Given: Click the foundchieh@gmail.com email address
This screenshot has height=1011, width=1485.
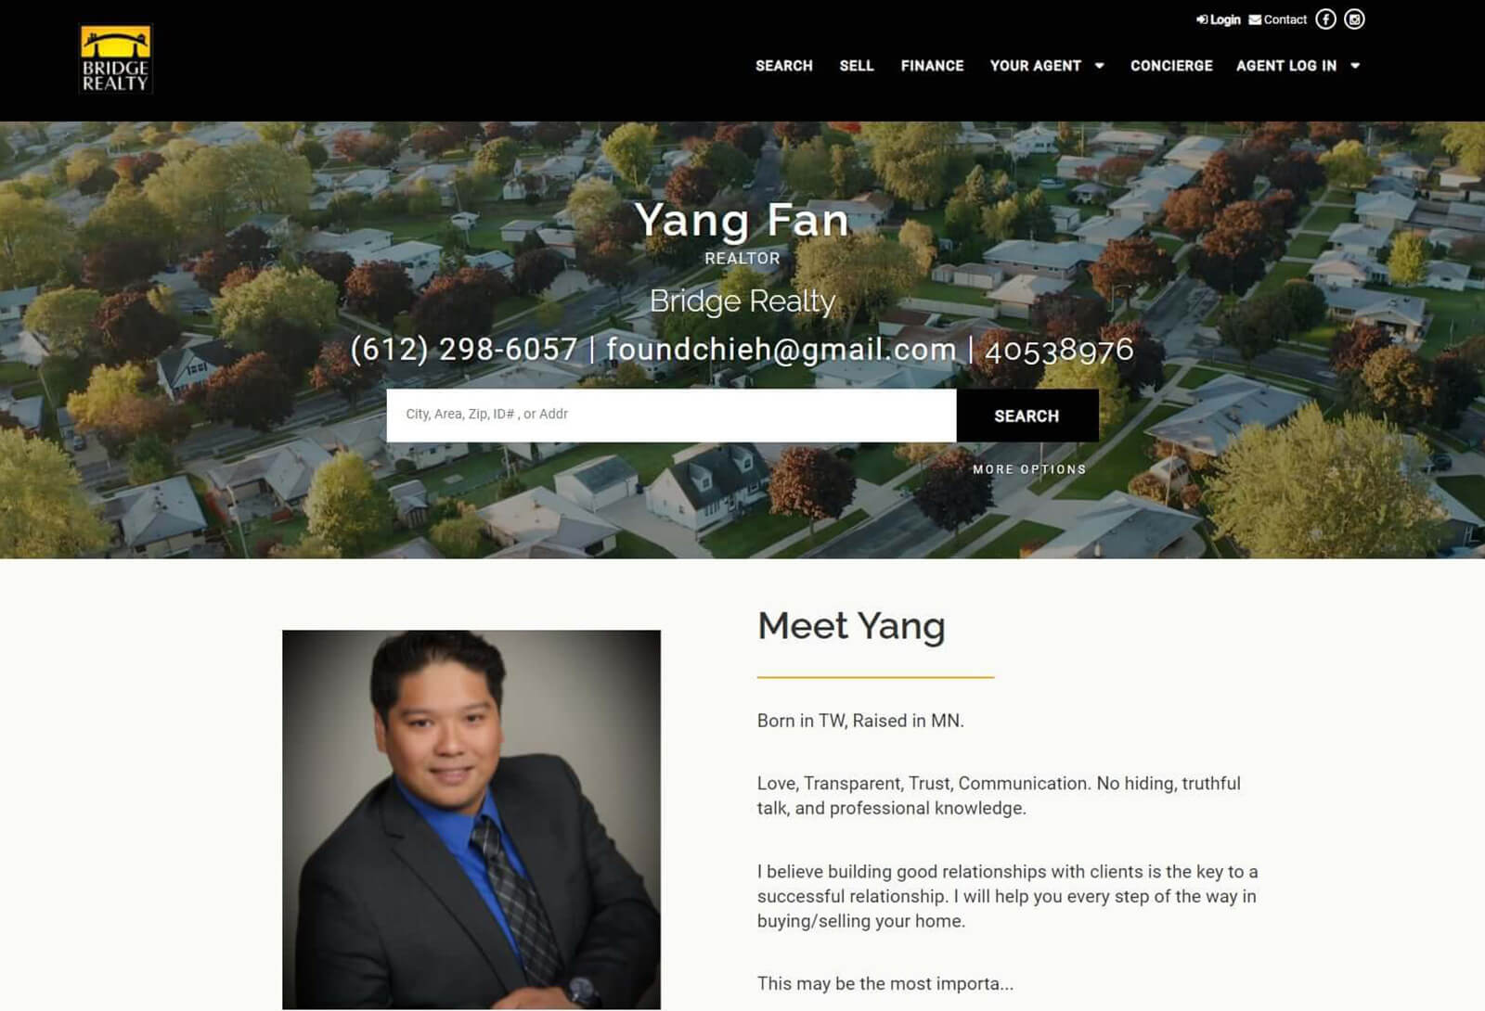Looking at the screenshot, I should pos(781,349).
